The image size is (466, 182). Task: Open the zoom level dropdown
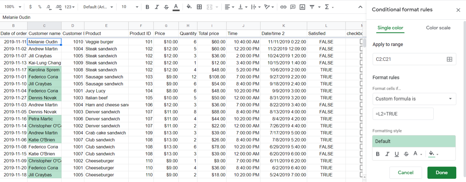pyautogui.click(x=12, y=7)
